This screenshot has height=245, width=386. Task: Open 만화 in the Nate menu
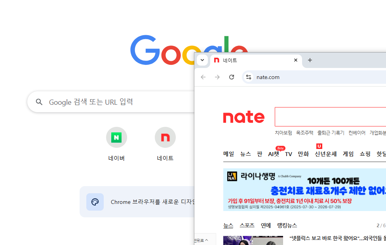click(303, 154)
